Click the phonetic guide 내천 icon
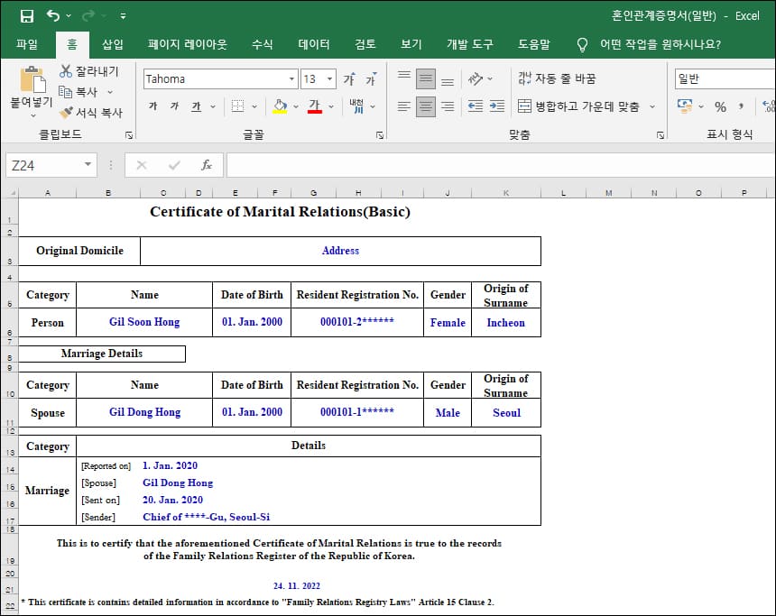 click(x=356, y=106)
